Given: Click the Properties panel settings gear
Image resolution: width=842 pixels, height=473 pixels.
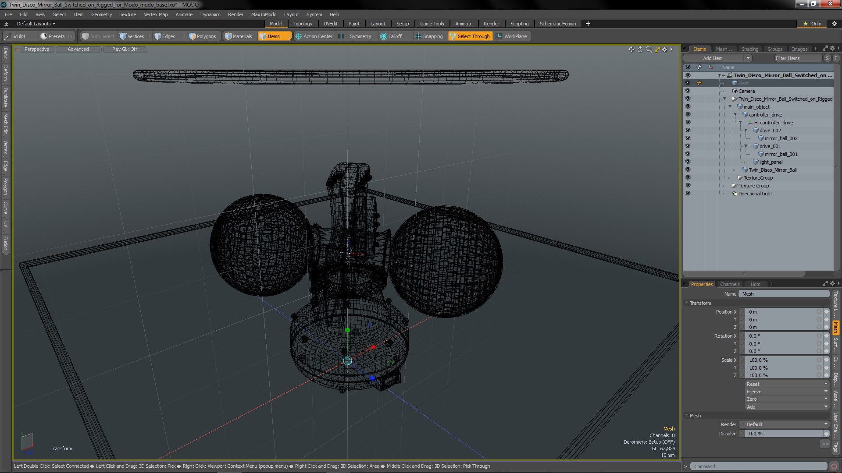Looking at the screenshot, I should 832,284.
